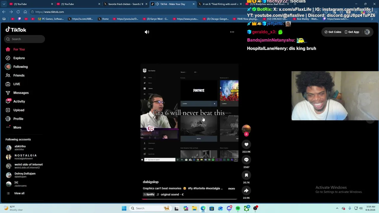Open the browser tab search chevron

click(x=4, y=4)
